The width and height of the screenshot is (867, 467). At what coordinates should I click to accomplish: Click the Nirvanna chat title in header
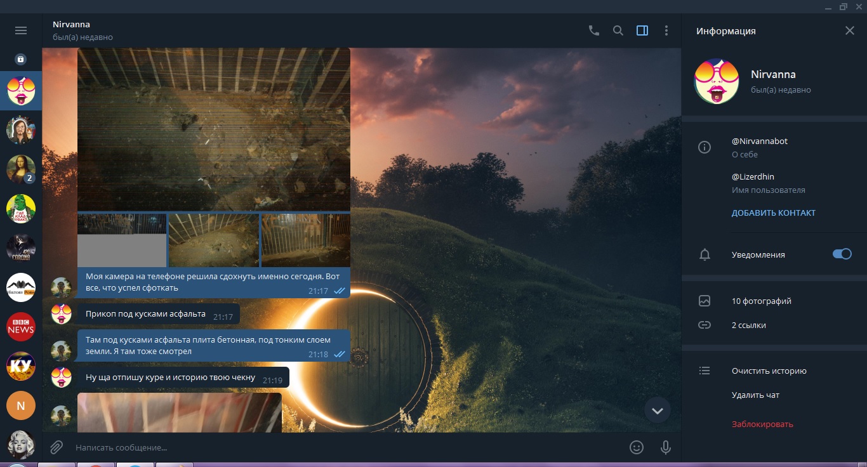71,24
